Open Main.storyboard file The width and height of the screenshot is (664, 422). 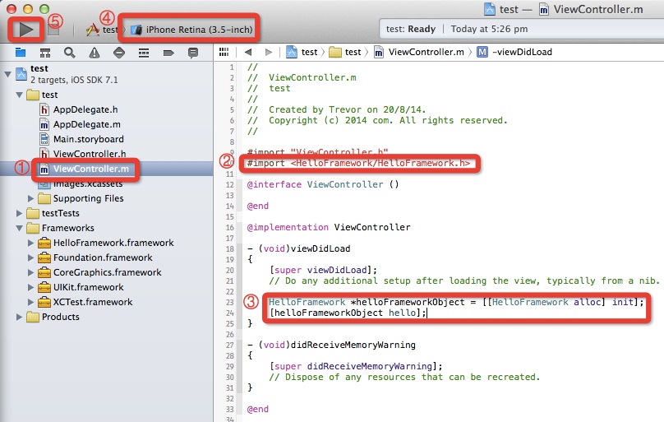click(x=88, y=139)
